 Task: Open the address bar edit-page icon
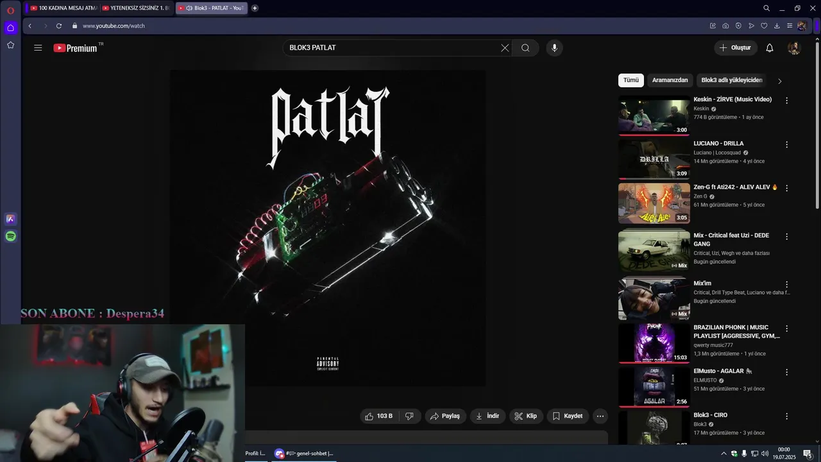click(713, 26)
